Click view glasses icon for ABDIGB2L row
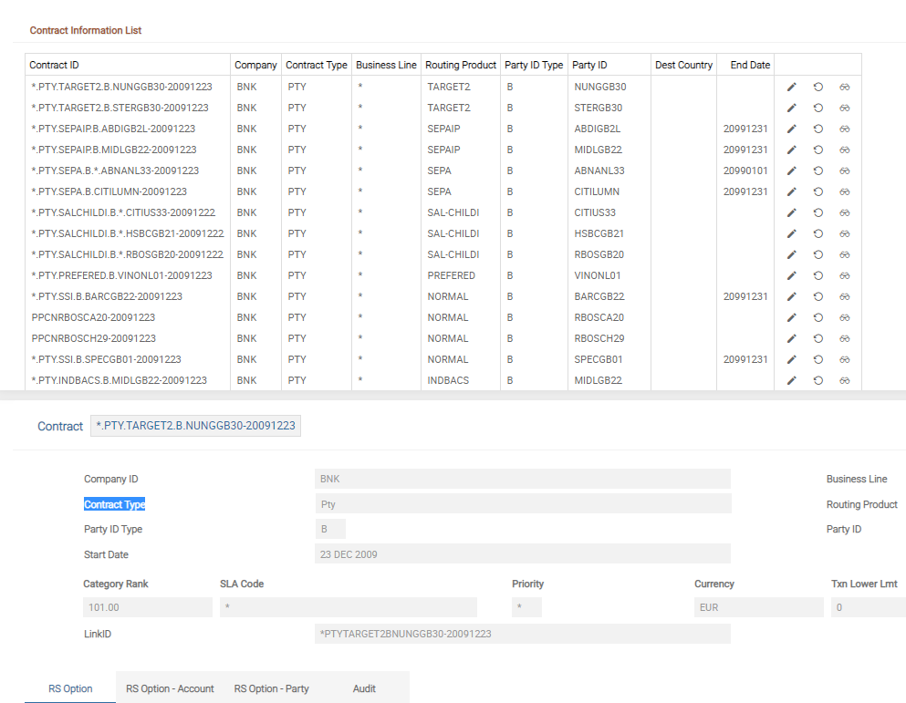This screenshot has height=703, width=906. pyautogui.click(x=845, y=129)
